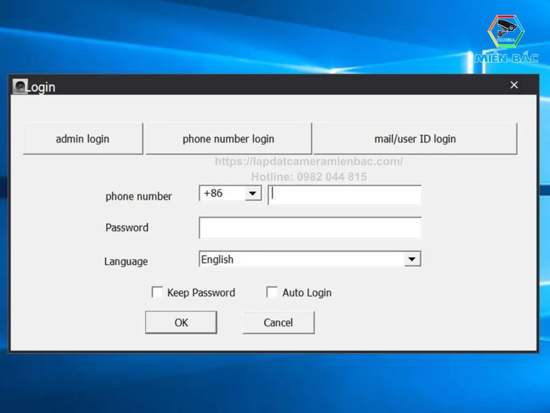Click the English language selection box
This screenshot has height=413, width=550.
[x=301, y=259]
